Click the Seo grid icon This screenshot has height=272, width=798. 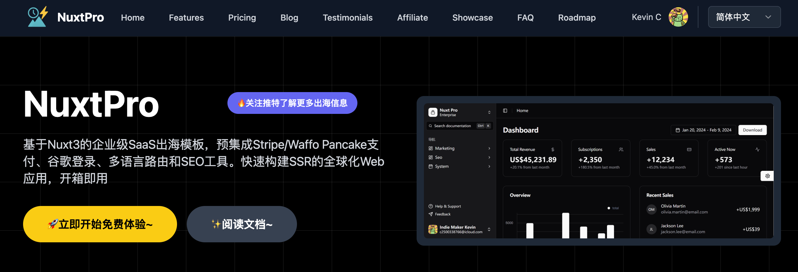(x=431, y=157)
